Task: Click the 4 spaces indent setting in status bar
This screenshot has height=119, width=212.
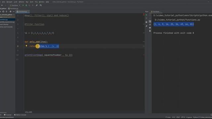Action: coord(189,117)
